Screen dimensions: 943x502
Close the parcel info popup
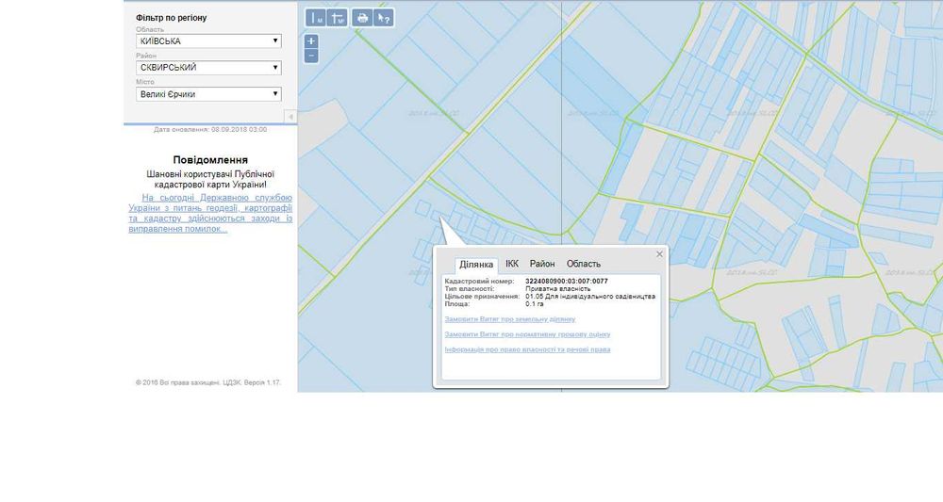point(659,254)
